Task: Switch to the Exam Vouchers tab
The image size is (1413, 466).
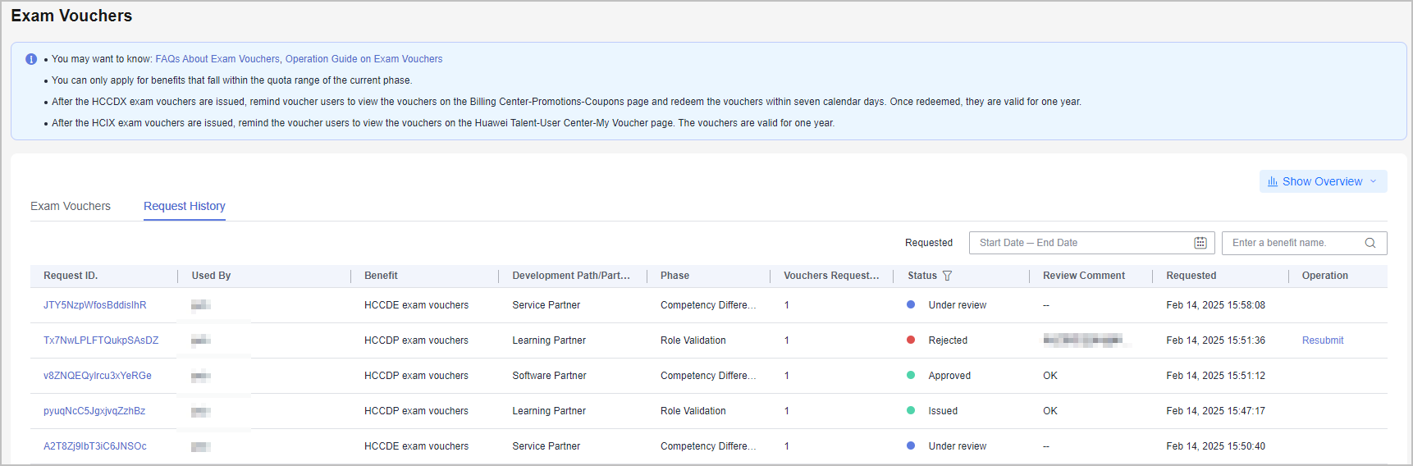Action: [x=71, y=206]
